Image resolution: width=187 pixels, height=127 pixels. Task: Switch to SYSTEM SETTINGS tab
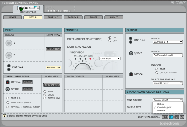[59, 11]
